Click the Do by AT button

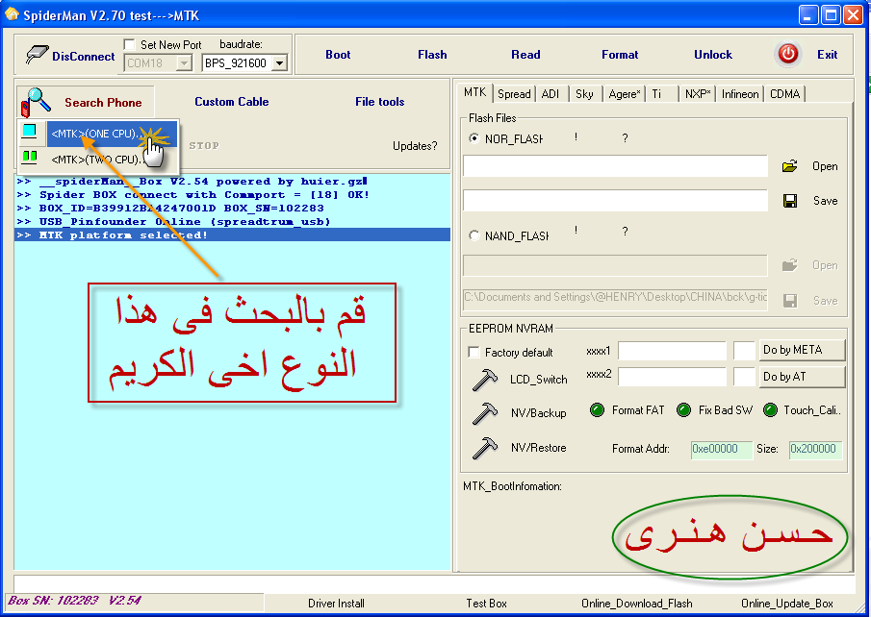[802, 377]
